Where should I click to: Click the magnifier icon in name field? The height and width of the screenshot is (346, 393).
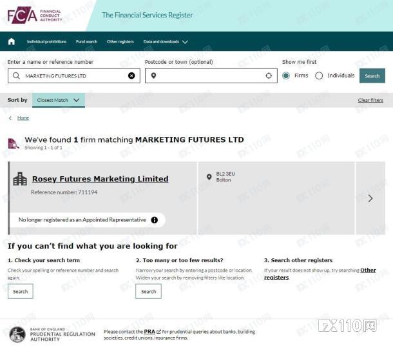(16, 76)
